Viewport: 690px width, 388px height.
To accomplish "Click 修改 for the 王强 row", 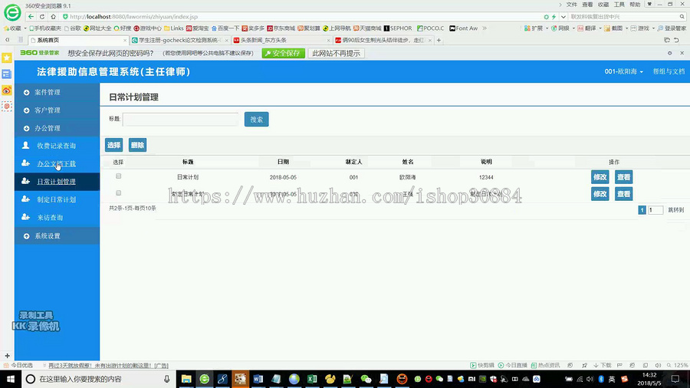I will (600, 194).
